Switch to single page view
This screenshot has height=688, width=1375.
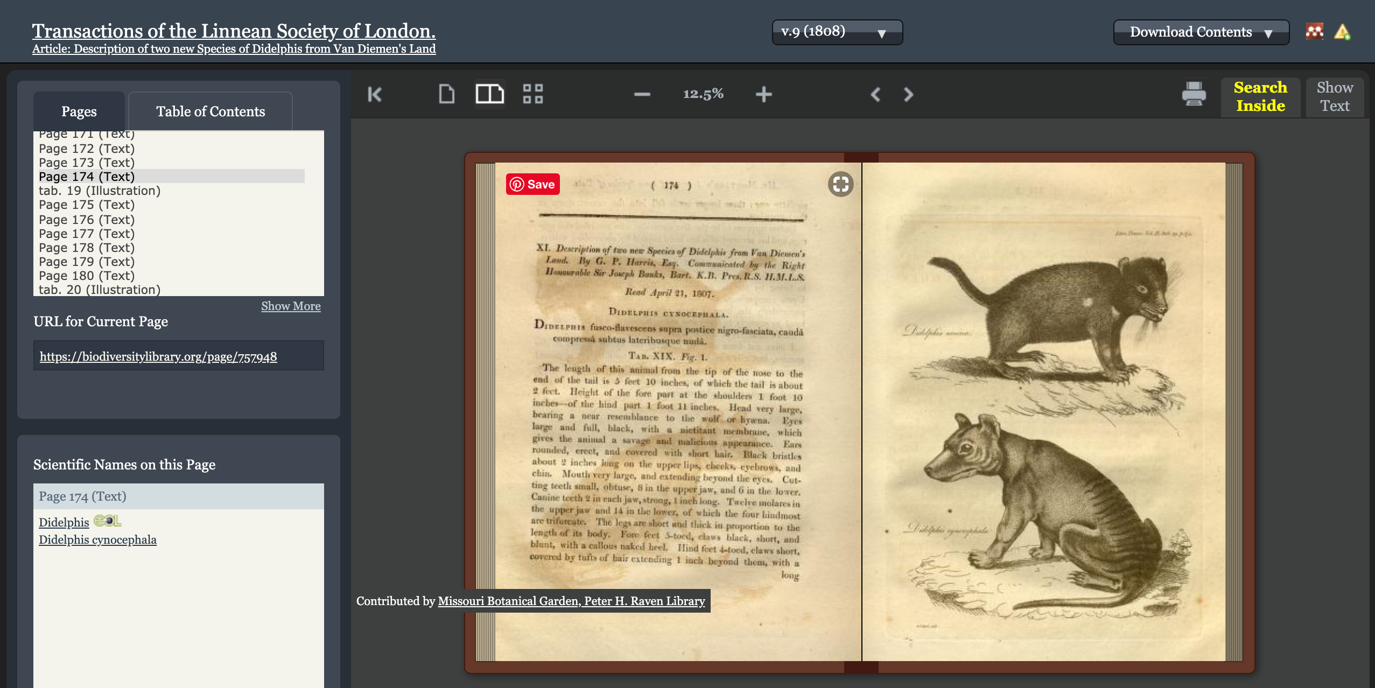pos(446,94)
